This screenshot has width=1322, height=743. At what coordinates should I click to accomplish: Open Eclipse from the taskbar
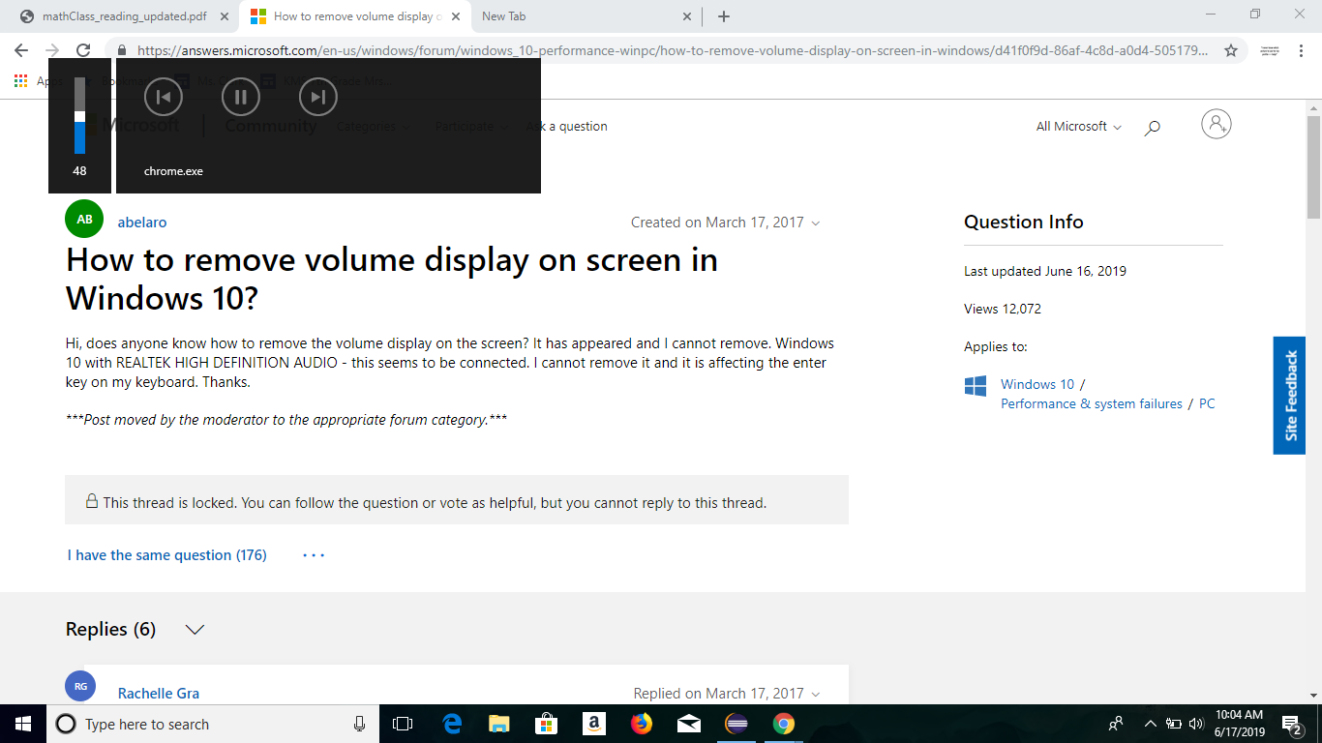736,724
